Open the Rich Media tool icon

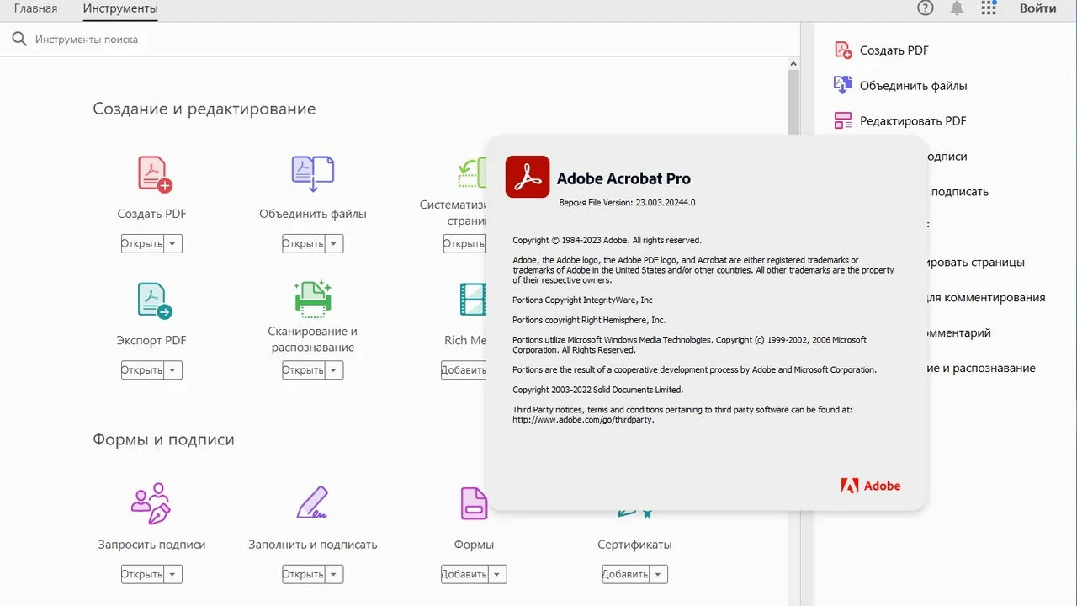(x=474, y=300)
